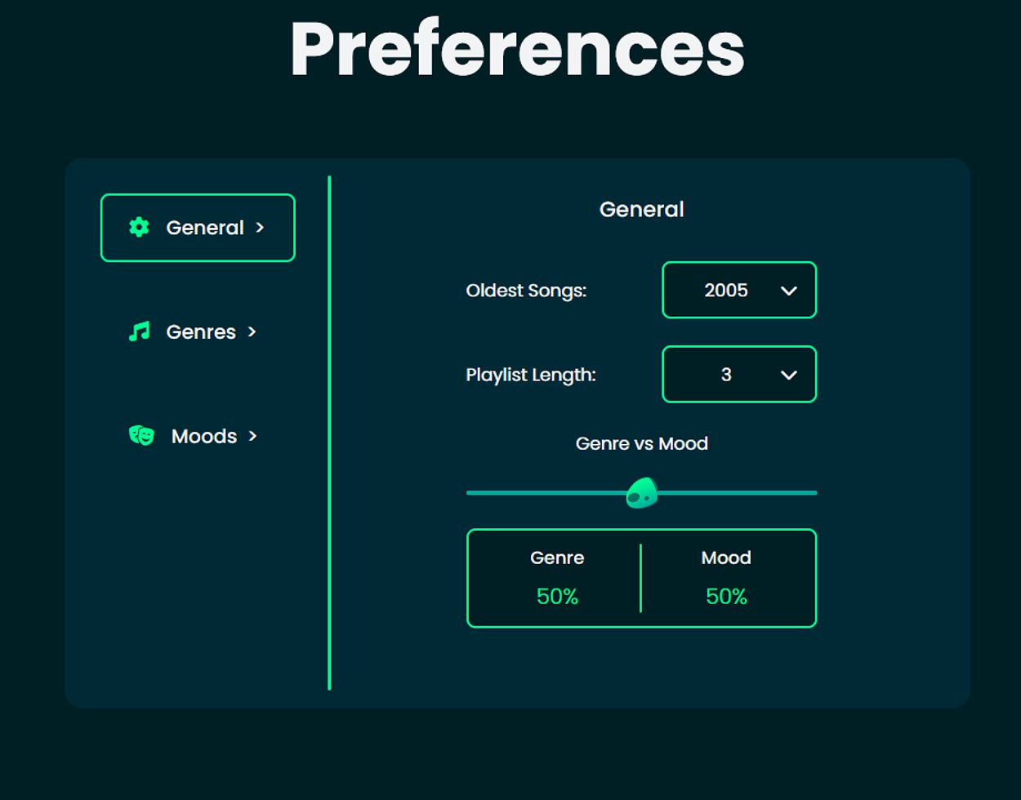Image resolution: width=1021 pixels, height=800 pixels.
Task: Click the alien-shaped slider thumb
Action: 641,493
